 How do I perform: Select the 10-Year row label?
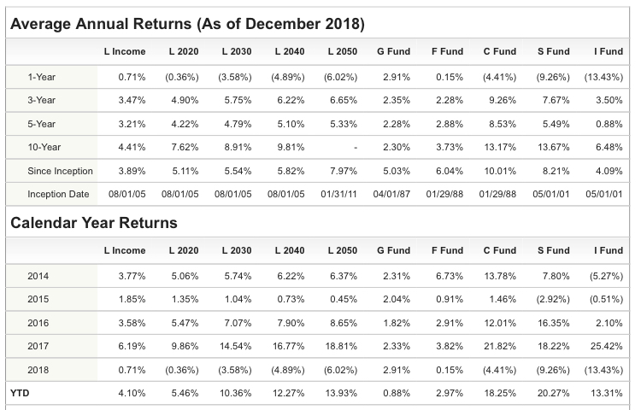pos(44,148)
